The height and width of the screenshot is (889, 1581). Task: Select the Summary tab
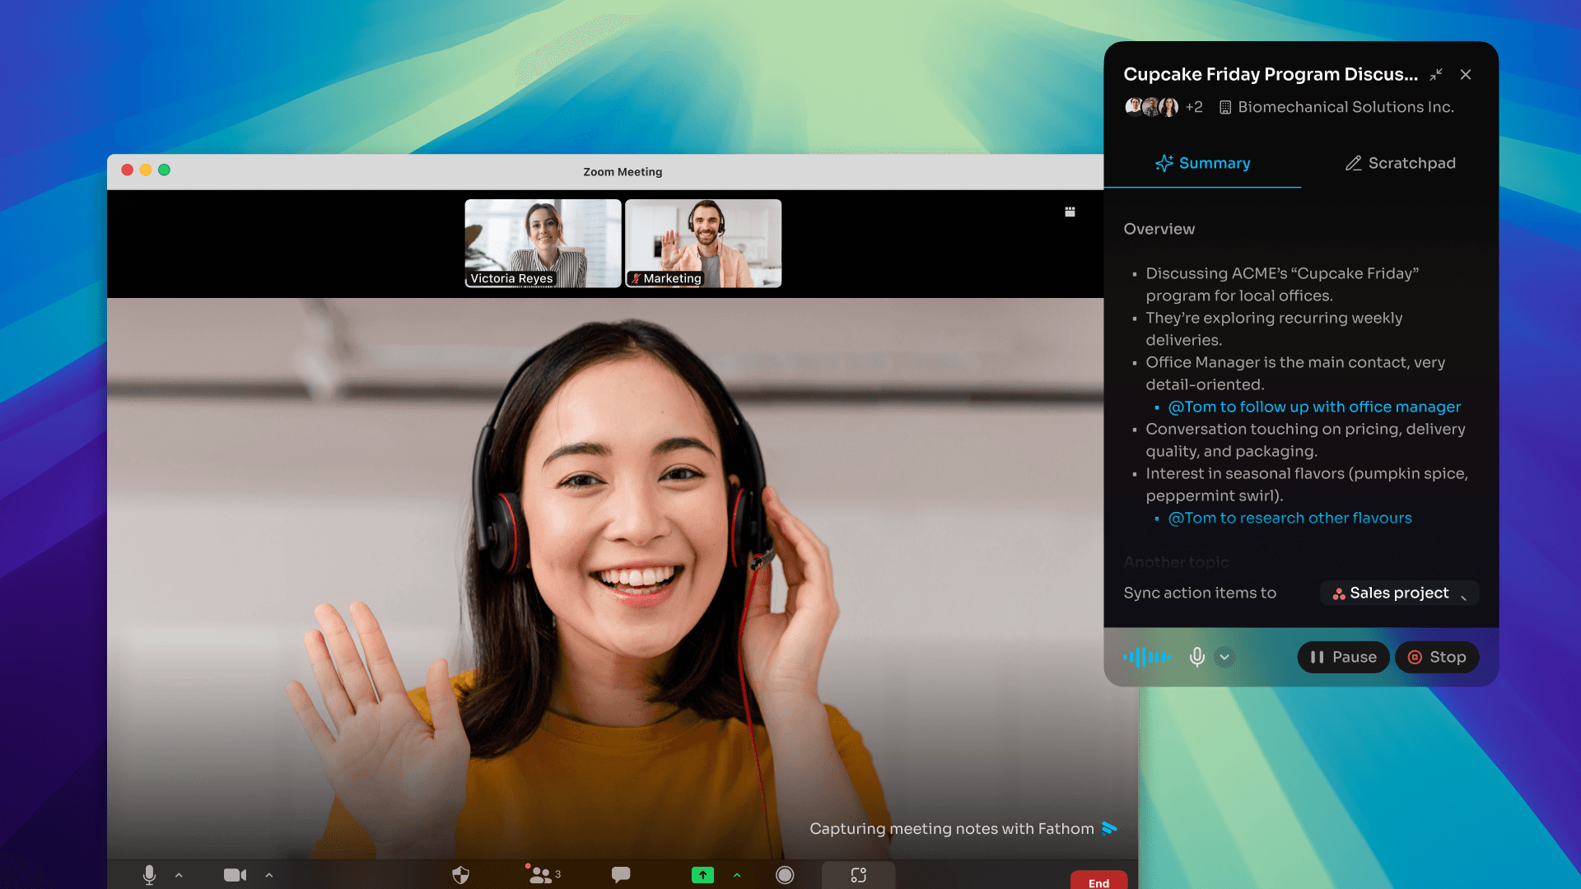[1202, 163]
